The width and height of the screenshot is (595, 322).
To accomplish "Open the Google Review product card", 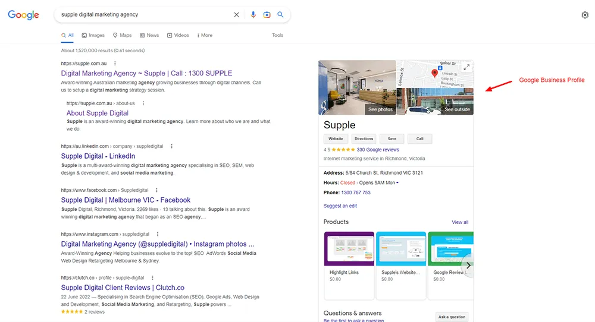I will point(450,265).
